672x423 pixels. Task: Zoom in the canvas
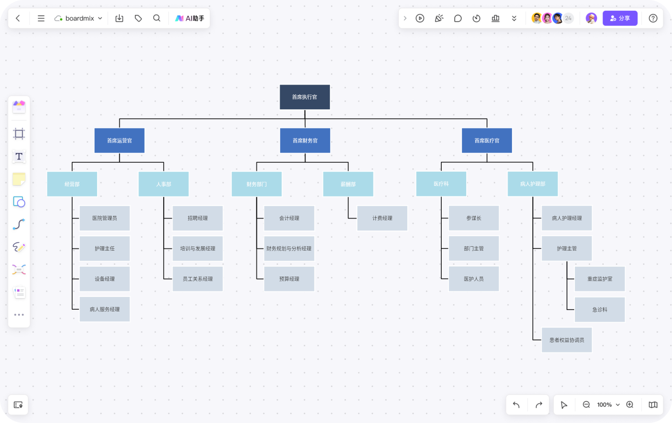[x=630, y=405]
